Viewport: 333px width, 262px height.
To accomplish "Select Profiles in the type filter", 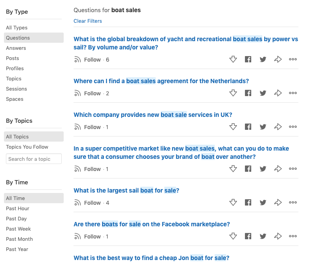I will click(x=15, y=69).
